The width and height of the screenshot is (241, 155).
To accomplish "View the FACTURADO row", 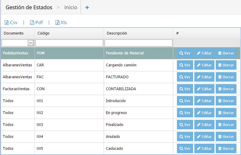I will click(185, 77).
